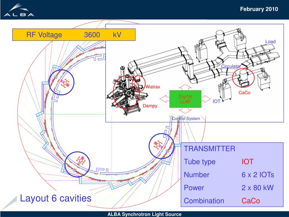Click the 'RF Voltage' label

point(44,35)
